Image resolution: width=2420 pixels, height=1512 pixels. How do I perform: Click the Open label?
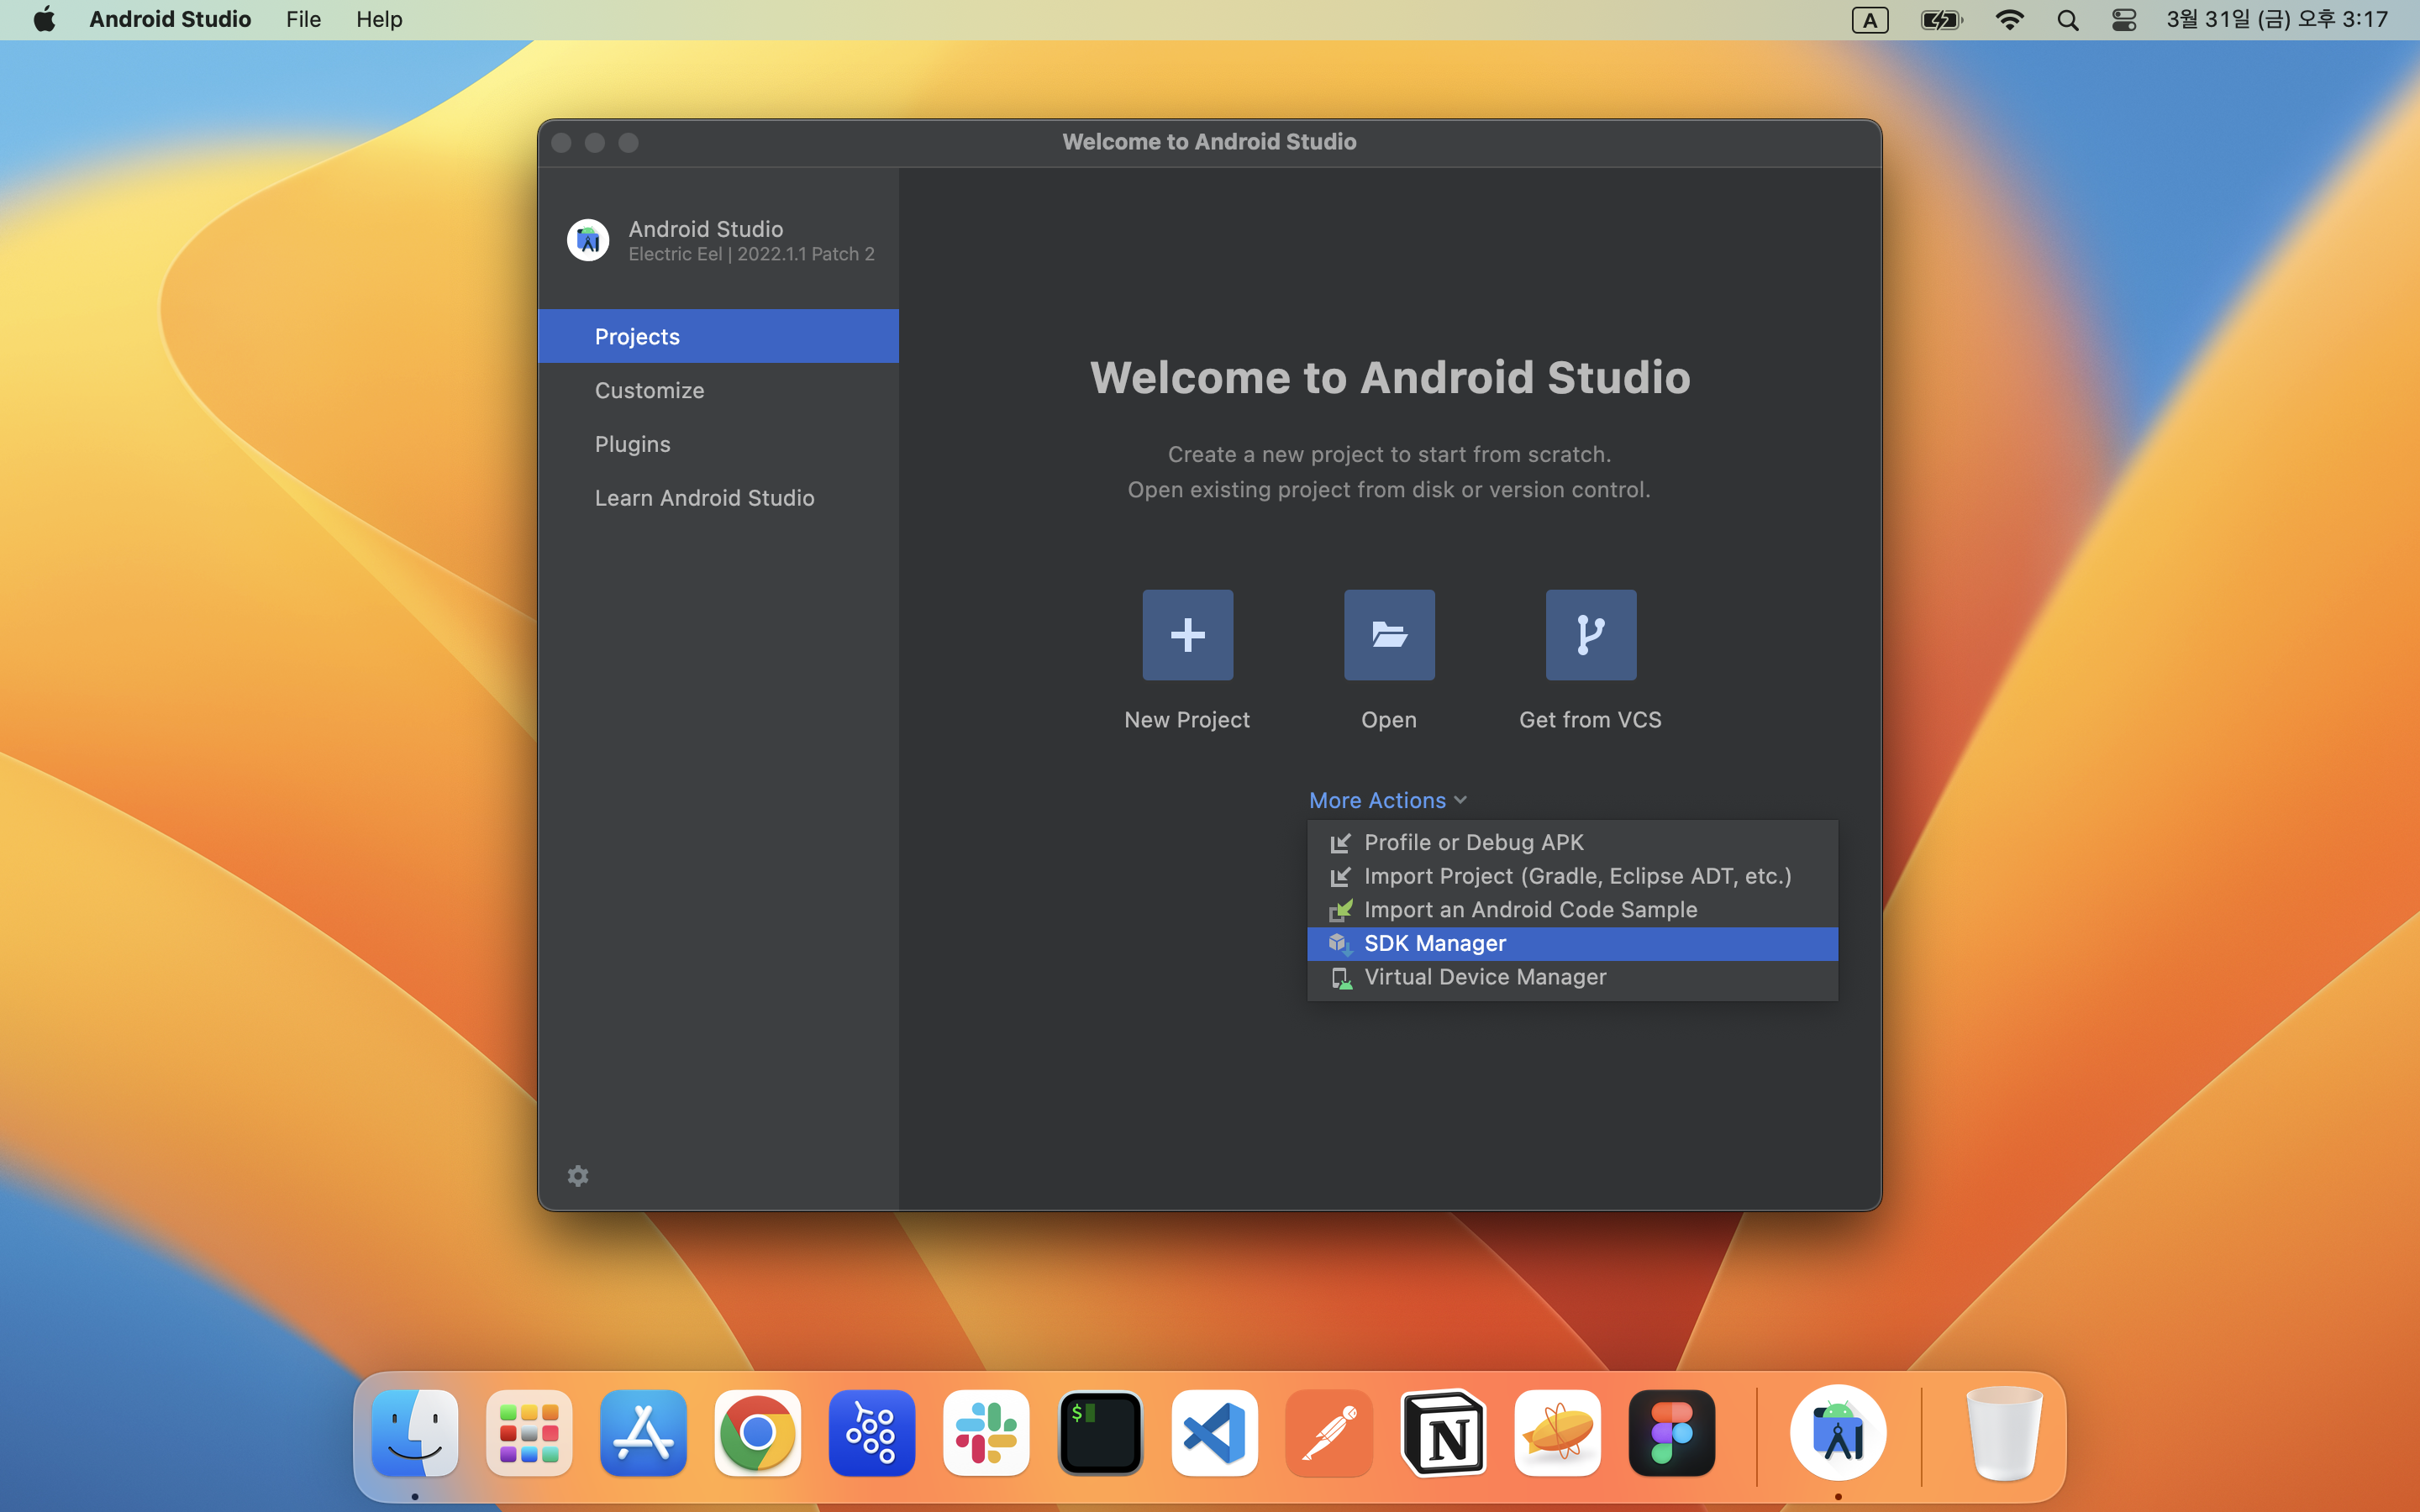coord(1389,720)
